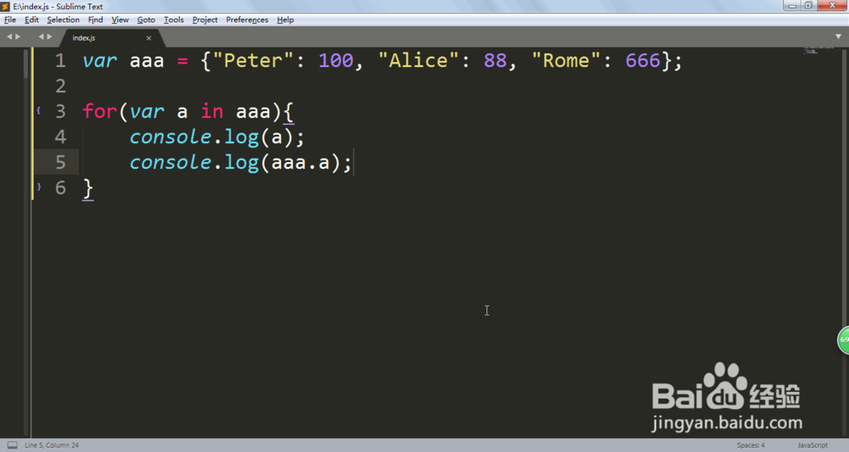Click the Sublime Text logo in title bar
The width and height of the screenshot is (849, 452).
point(5,7)
